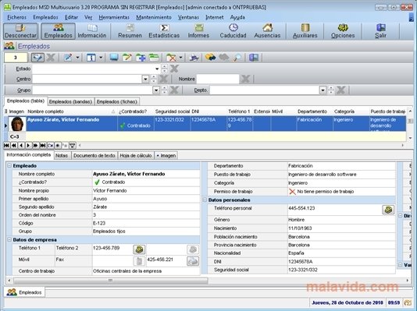
Task: Open the Auxiliares tables icon
Action: [305, 31]
